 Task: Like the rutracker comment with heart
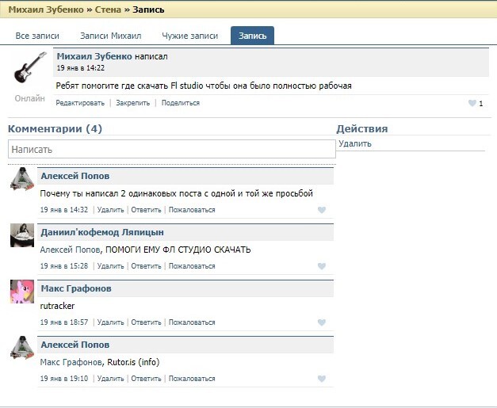(x=321, y=322)
